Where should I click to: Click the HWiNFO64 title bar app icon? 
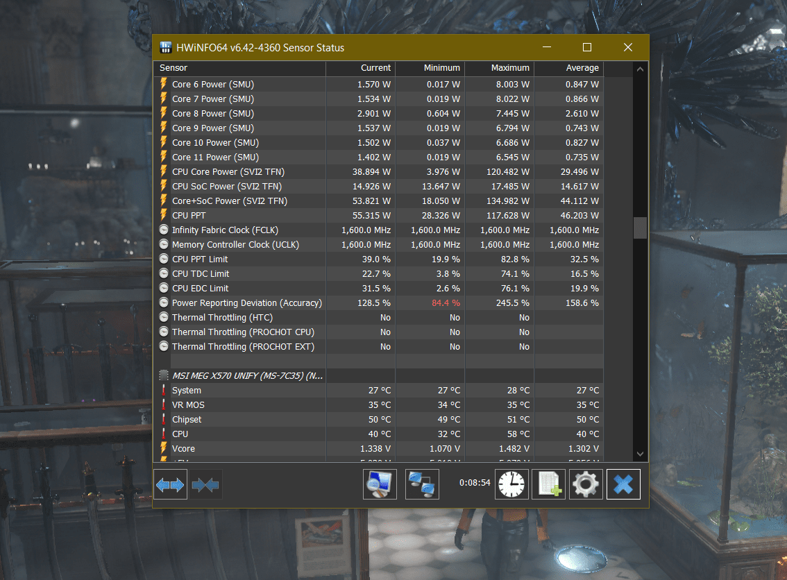point(166,48)
